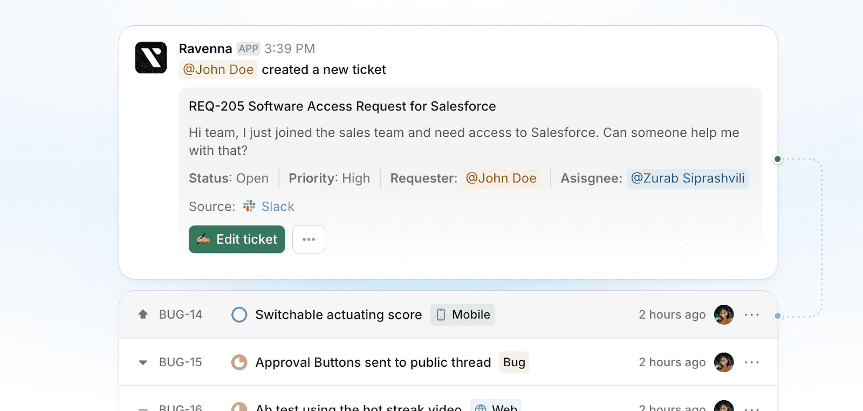Screen dimensions: 863x411
Task: Click the ticket description text about Salesforce access
Action: point(464,141)
